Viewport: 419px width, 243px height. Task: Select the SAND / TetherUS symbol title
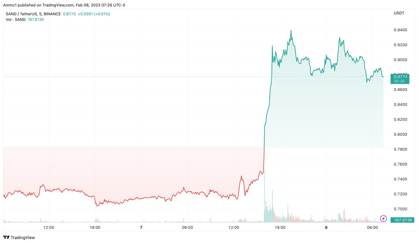point(33,14)
